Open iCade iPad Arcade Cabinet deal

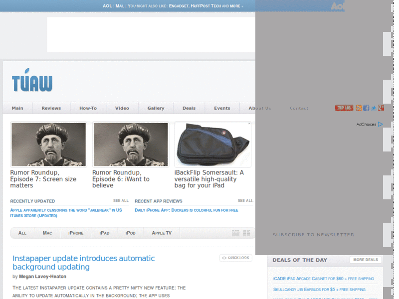click(x=324, y=279)
